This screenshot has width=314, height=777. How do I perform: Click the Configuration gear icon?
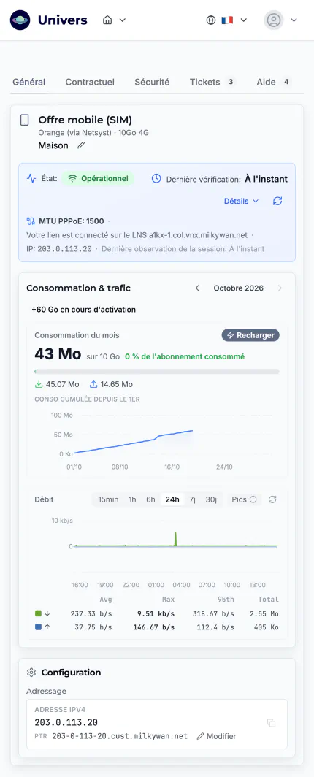31,673
